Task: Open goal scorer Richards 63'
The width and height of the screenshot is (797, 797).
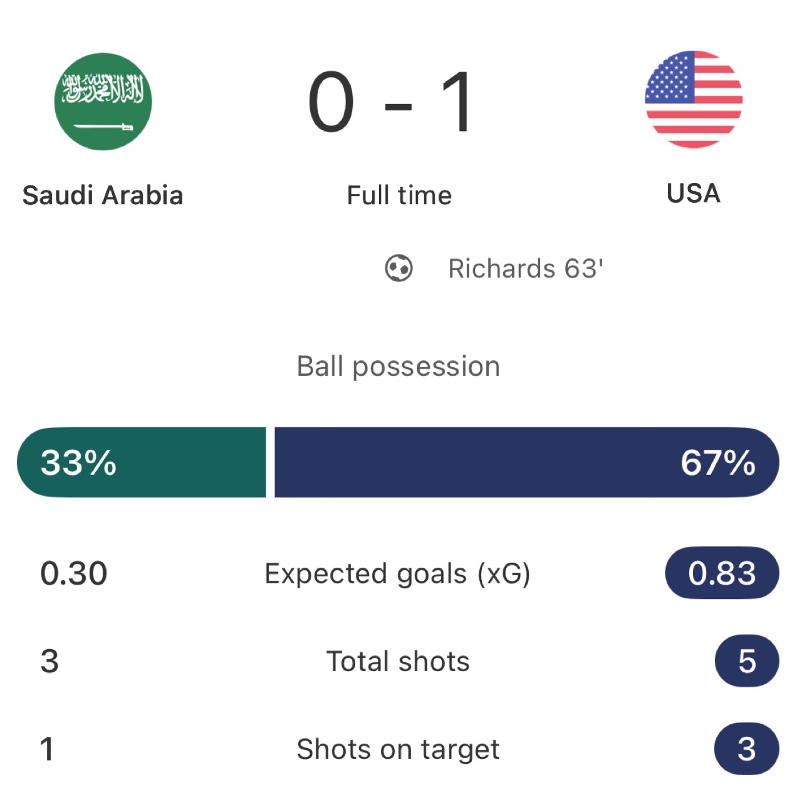Action: click(526, 268)
